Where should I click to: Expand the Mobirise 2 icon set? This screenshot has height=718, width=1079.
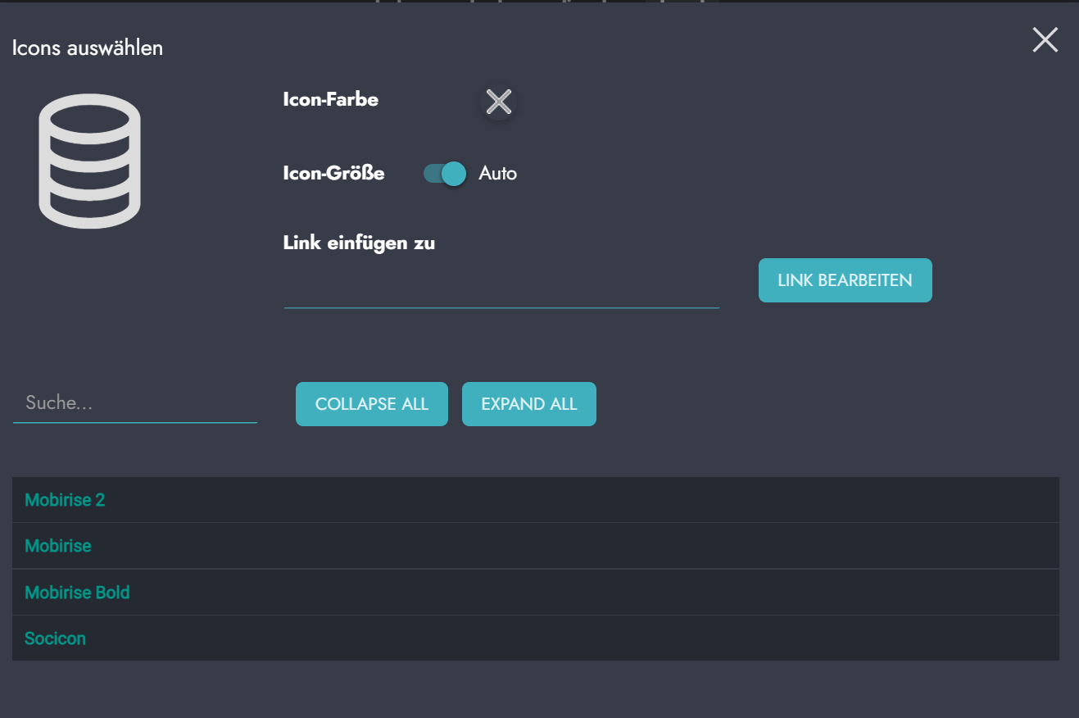[x=66, y=500]
